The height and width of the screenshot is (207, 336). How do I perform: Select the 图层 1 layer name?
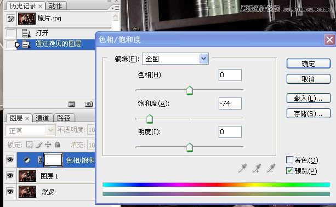point(49,176)
